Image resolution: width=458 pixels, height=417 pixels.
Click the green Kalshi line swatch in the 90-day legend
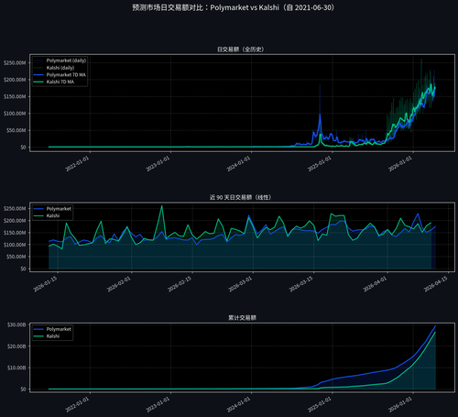pos(38,215)
